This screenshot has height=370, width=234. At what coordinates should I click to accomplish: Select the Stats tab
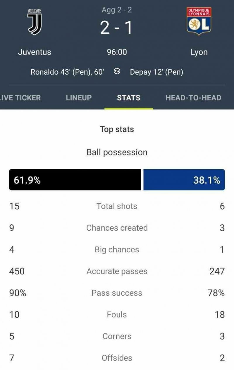(128, 97)
